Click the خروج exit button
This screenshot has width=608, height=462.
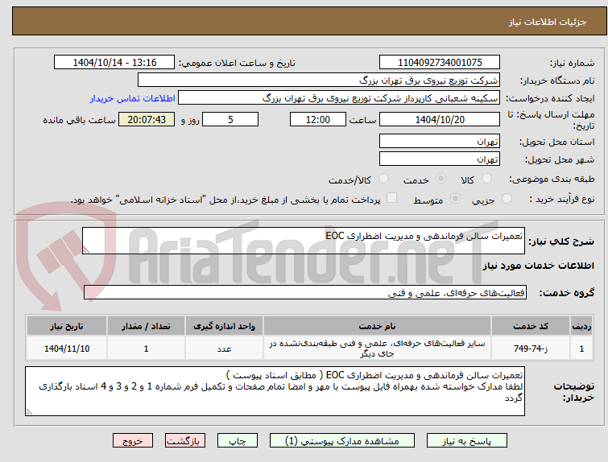tap(133, 441)
